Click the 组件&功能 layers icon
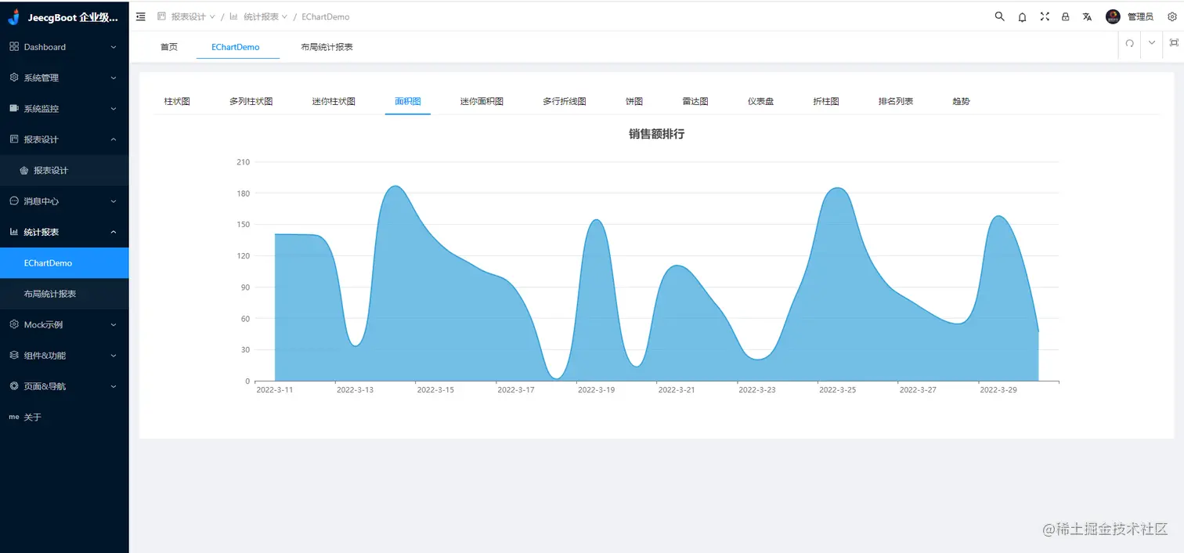Image resolution: width=1184 pixels, height=553 pixels. pos(14,356)
